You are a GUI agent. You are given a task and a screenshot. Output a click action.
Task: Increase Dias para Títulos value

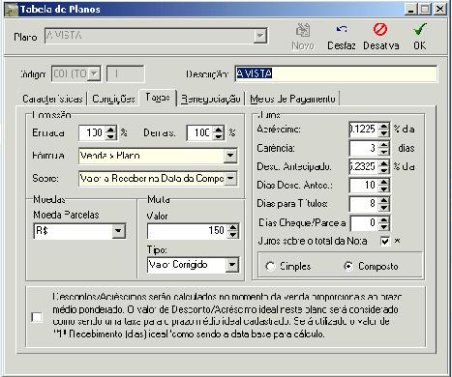[x=383, y=200]
